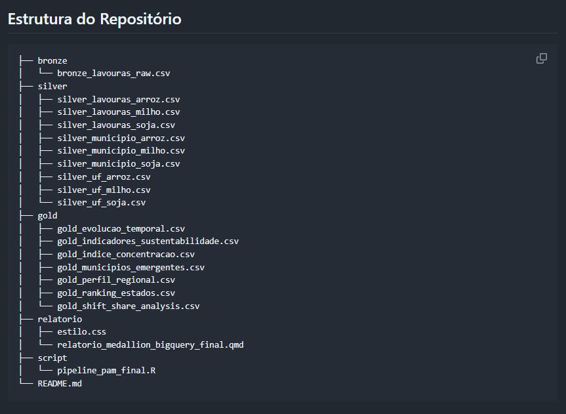Click gold_municipios_emergentes.csv file name
Viewport: 566px width, 414px height.
[x=131, y=267]
